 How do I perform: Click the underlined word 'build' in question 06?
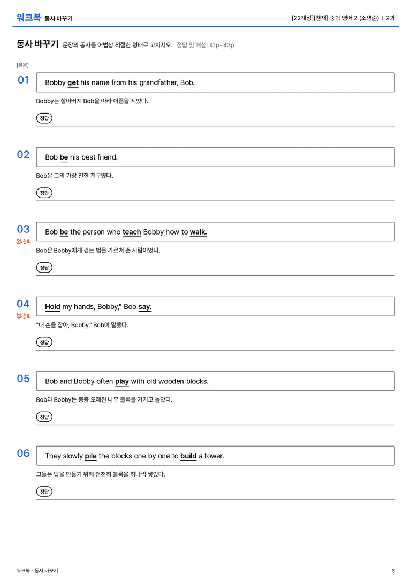point(188,456)
